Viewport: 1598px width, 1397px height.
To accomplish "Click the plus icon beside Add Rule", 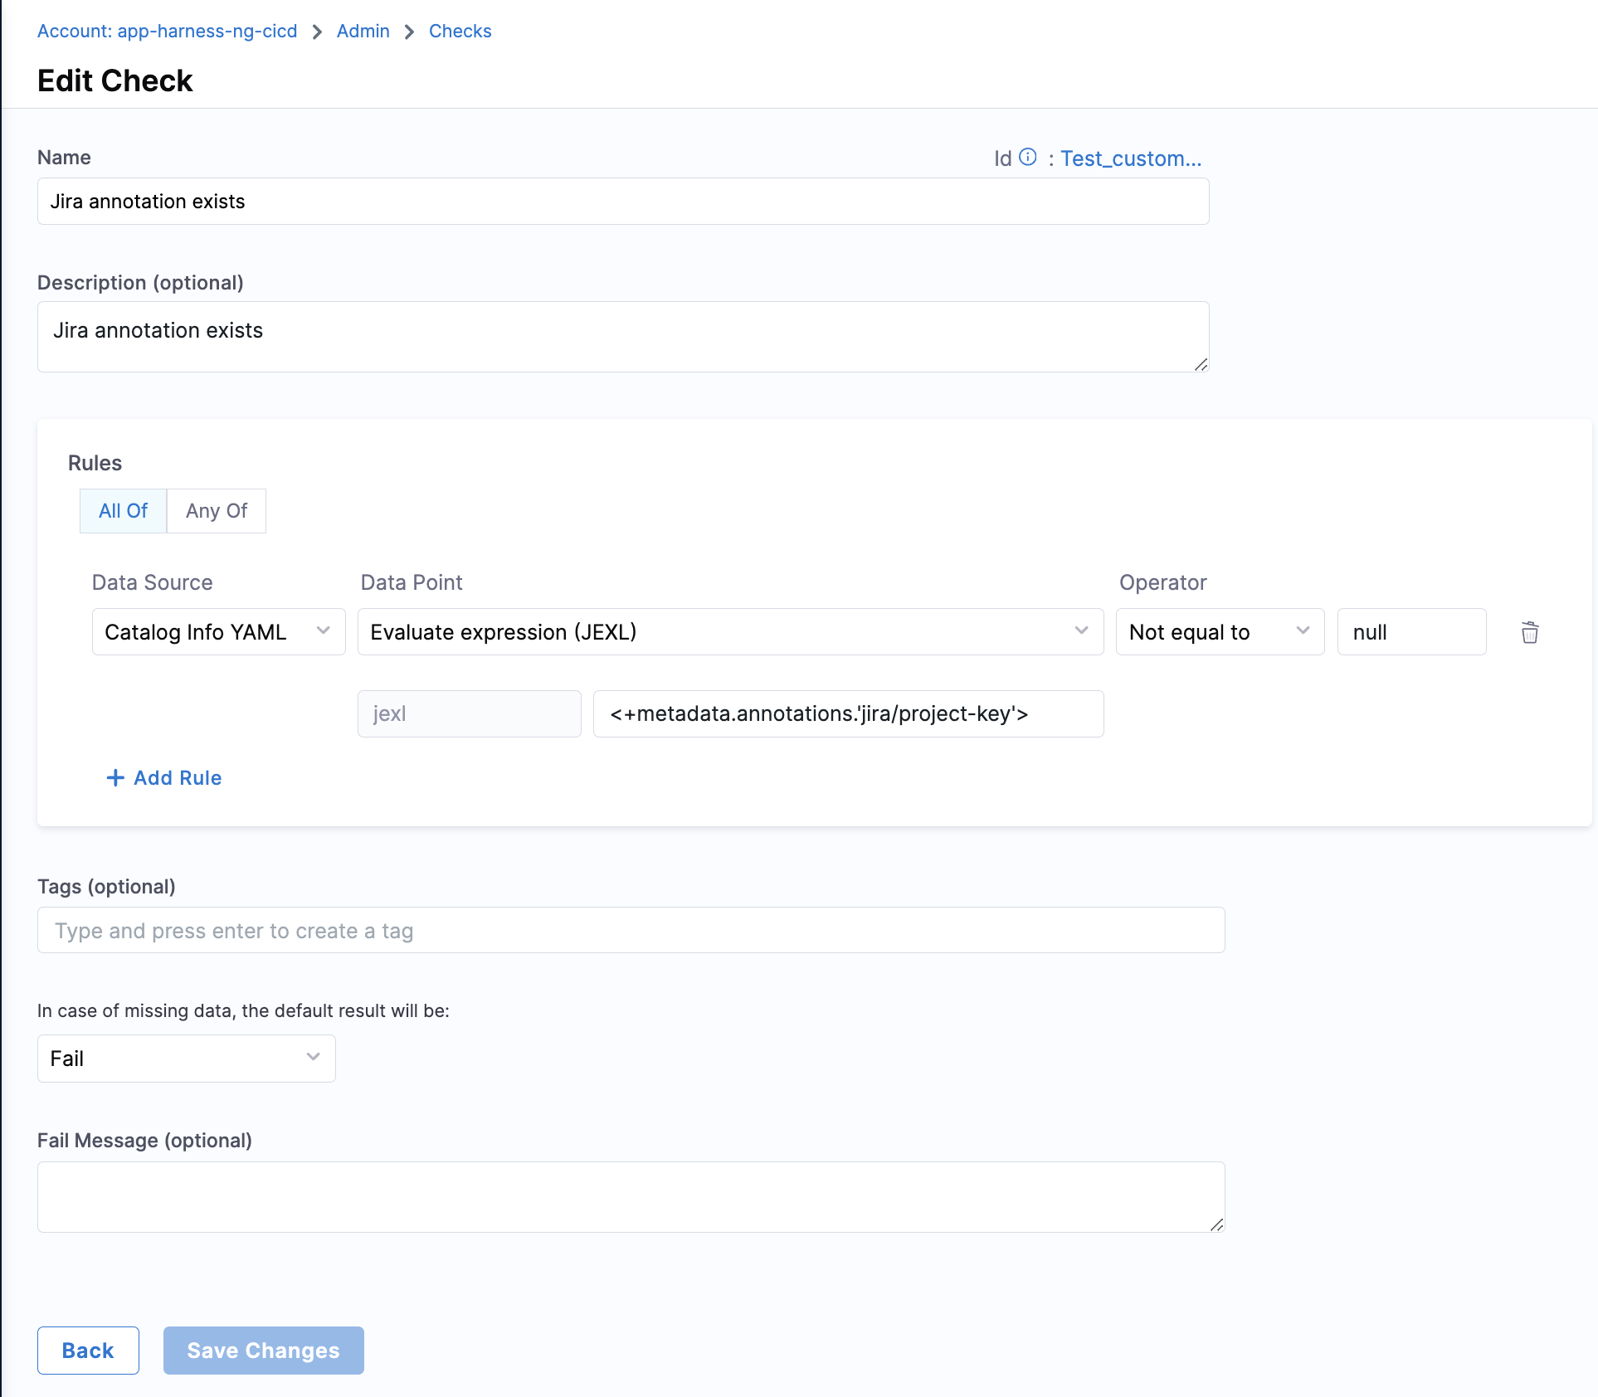I will click(115, 777).
